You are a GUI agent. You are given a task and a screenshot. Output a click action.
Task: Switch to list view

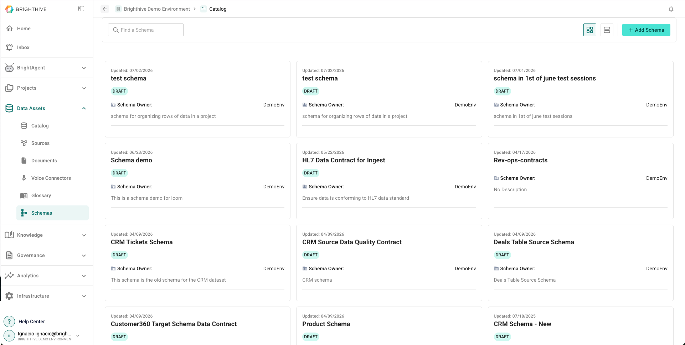pos(607,30)
